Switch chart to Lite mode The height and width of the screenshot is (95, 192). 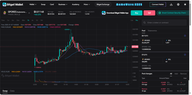tap(132, 20)
